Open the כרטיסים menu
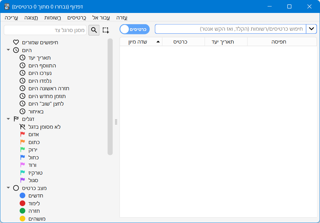The height and width of the screenshot is (223, 320). pyautogui.click(x=77, y=18)
